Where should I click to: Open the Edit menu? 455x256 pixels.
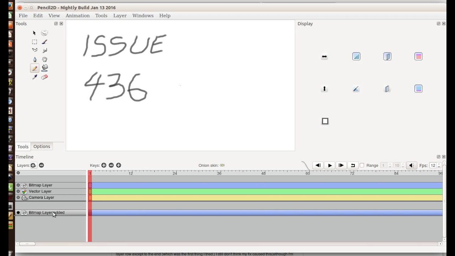point(38,16)
